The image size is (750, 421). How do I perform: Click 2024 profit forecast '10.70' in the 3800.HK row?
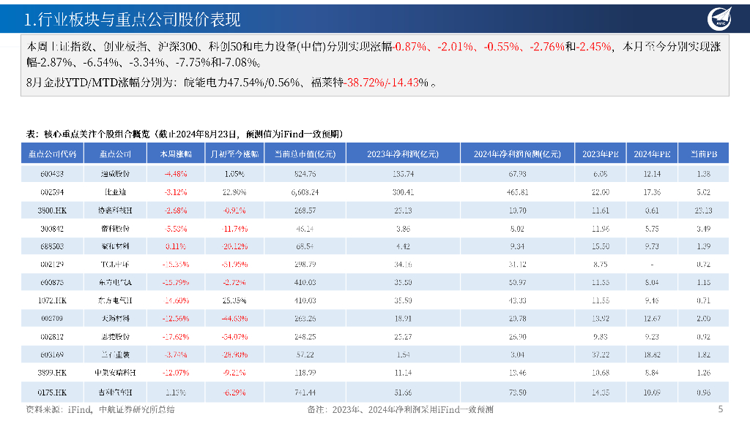517,210
